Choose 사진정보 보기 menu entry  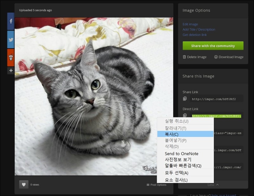[185, 160]
